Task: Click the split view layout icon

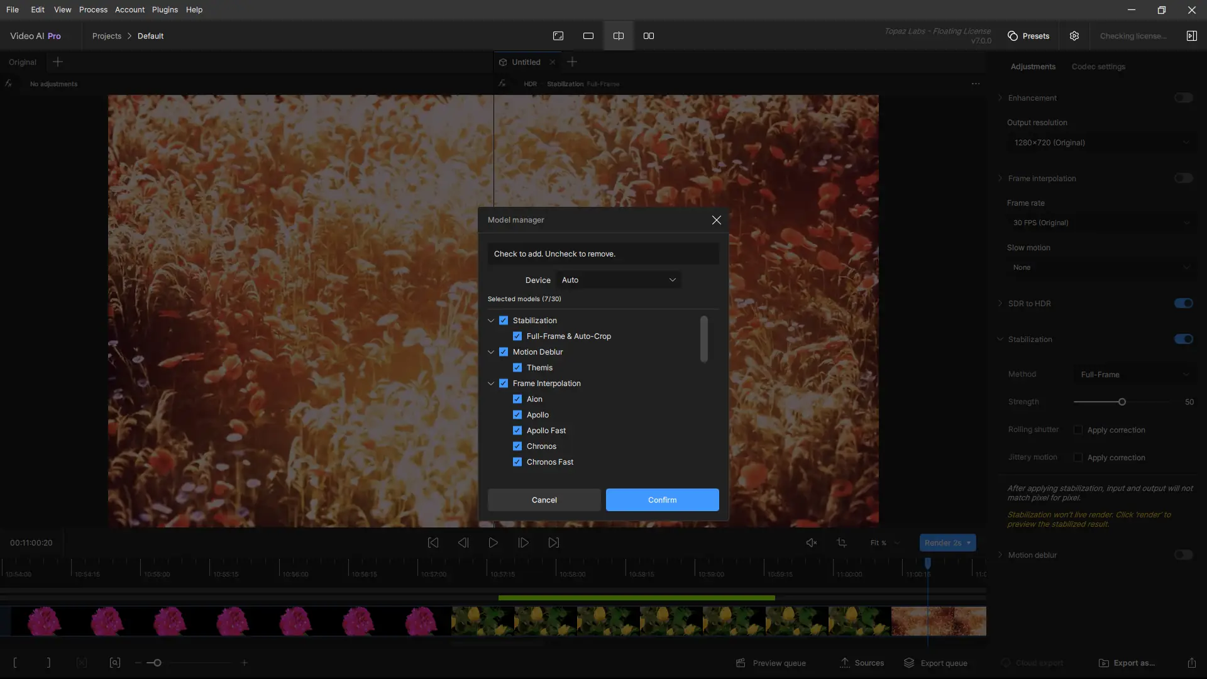Action: (x=619, y=36)
